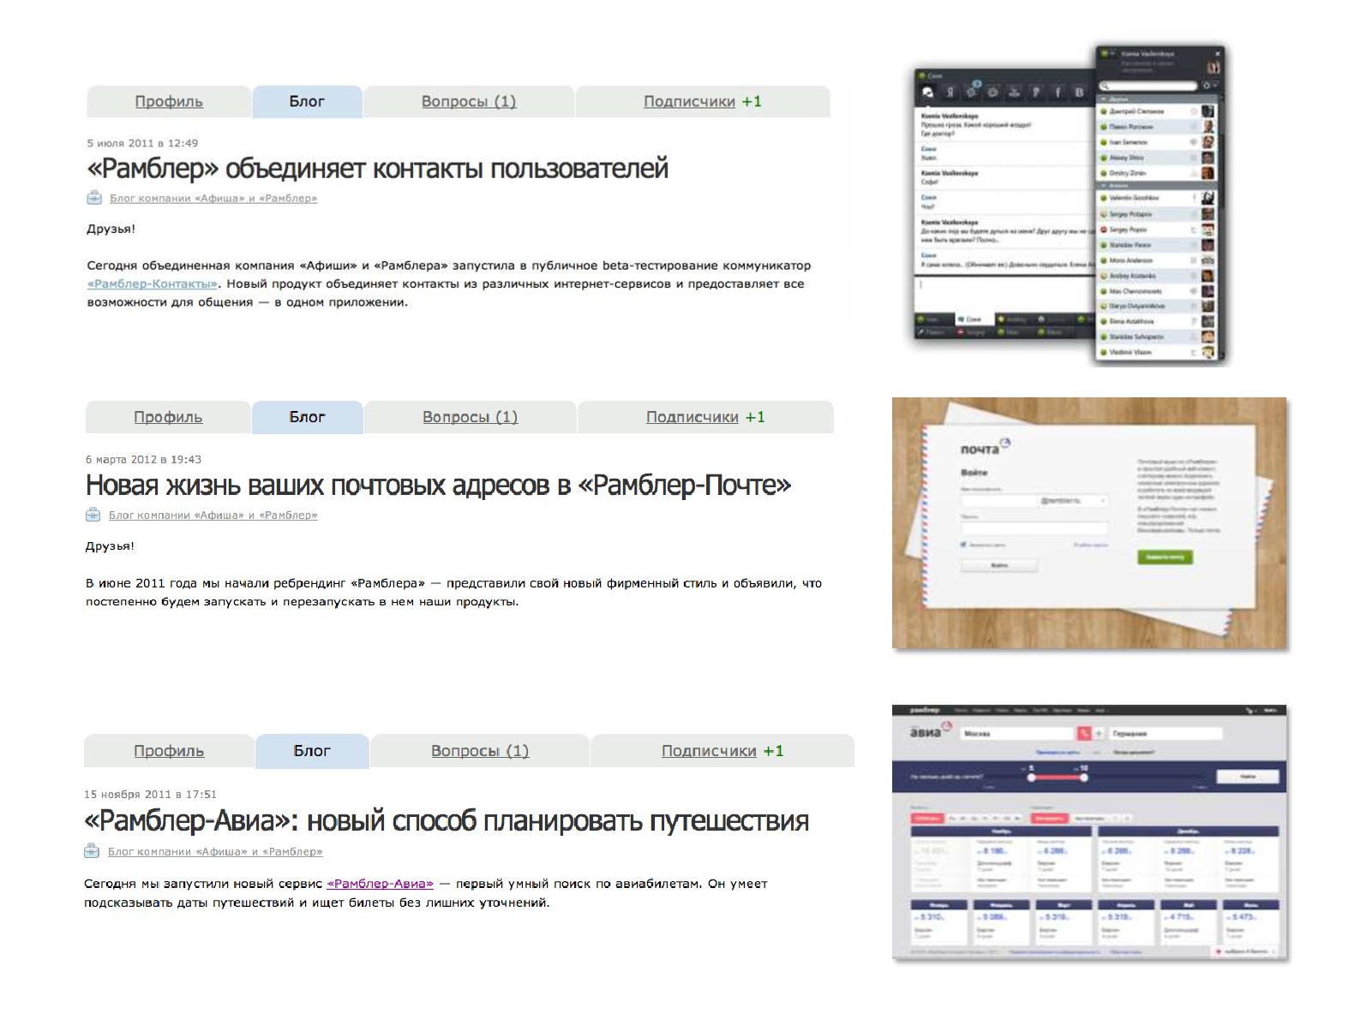Follow the purple «Рамблер-Авиа» link

(x=380, y=884)
